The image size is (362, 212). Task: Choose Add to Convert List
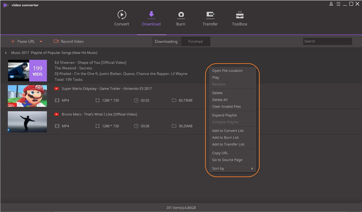click(x=228, y=131)
